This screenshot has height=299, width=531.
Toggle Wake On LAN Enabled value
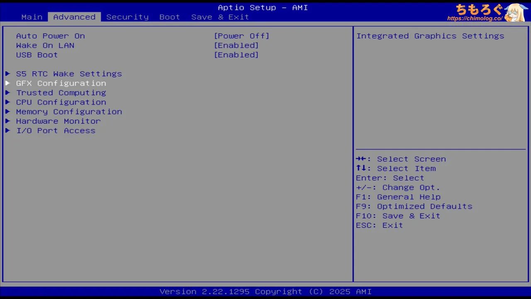[236, 46]
